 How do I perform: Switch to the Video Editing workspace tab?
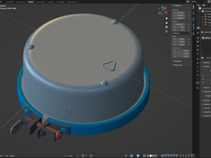point(72,2)
